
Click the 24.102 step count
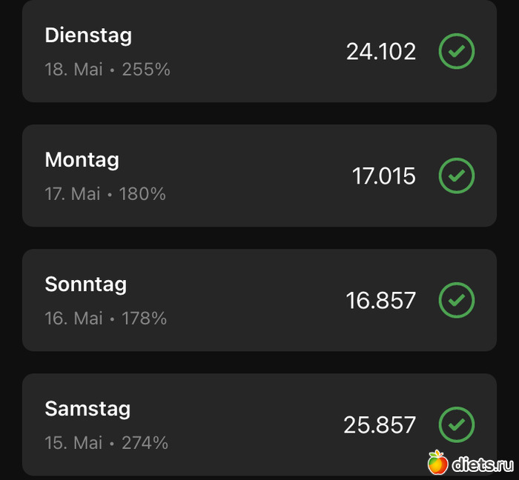coord(380,52)
